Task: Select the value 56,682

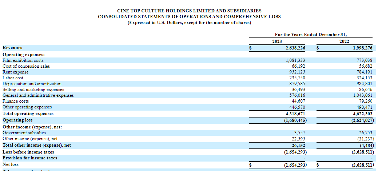Action: pyautogui.click(x=366, y=66)
